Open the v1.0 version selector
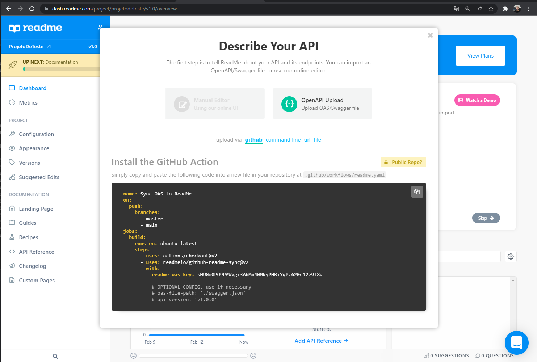This screenshot has width=537, height=362. coord(93,46)
